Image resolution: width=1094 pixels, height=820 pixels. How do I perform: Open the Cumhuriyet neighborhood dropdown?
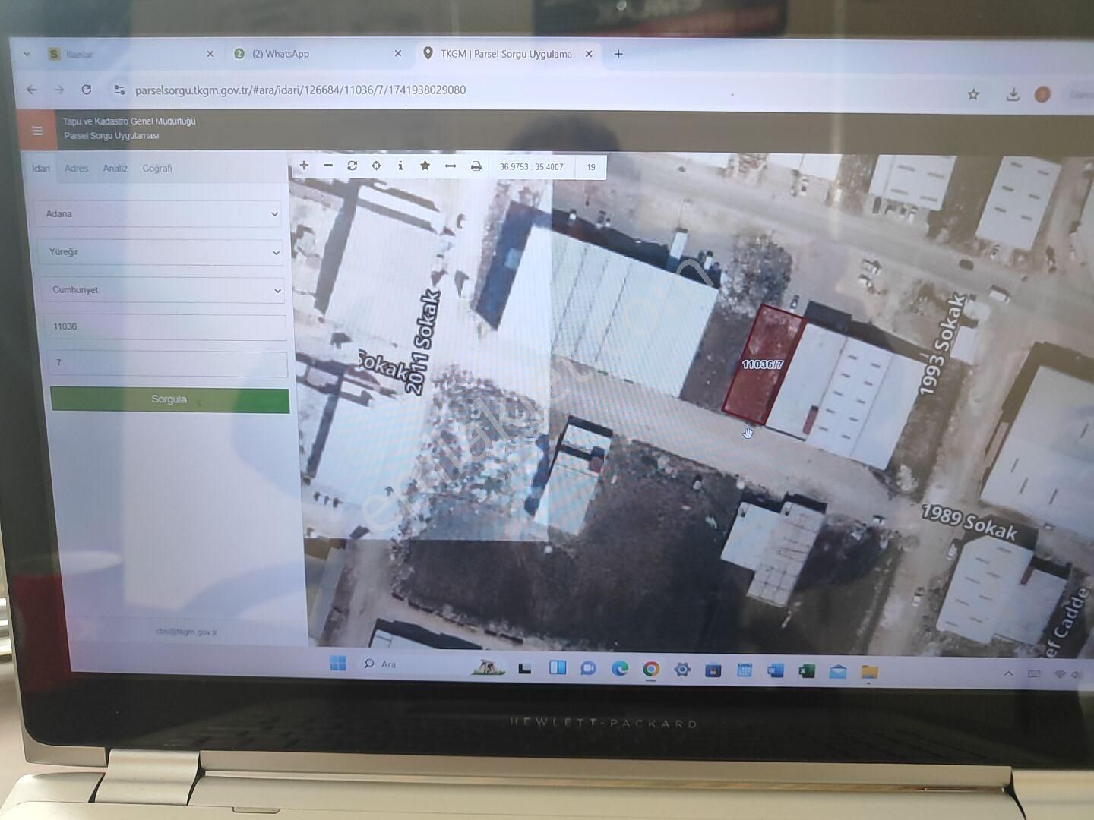pyautogui.click(x=161, y=290)
